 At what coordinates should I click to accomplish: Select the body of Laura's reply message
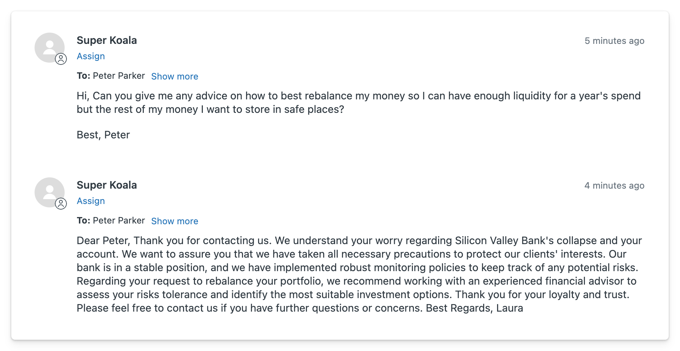338,273
